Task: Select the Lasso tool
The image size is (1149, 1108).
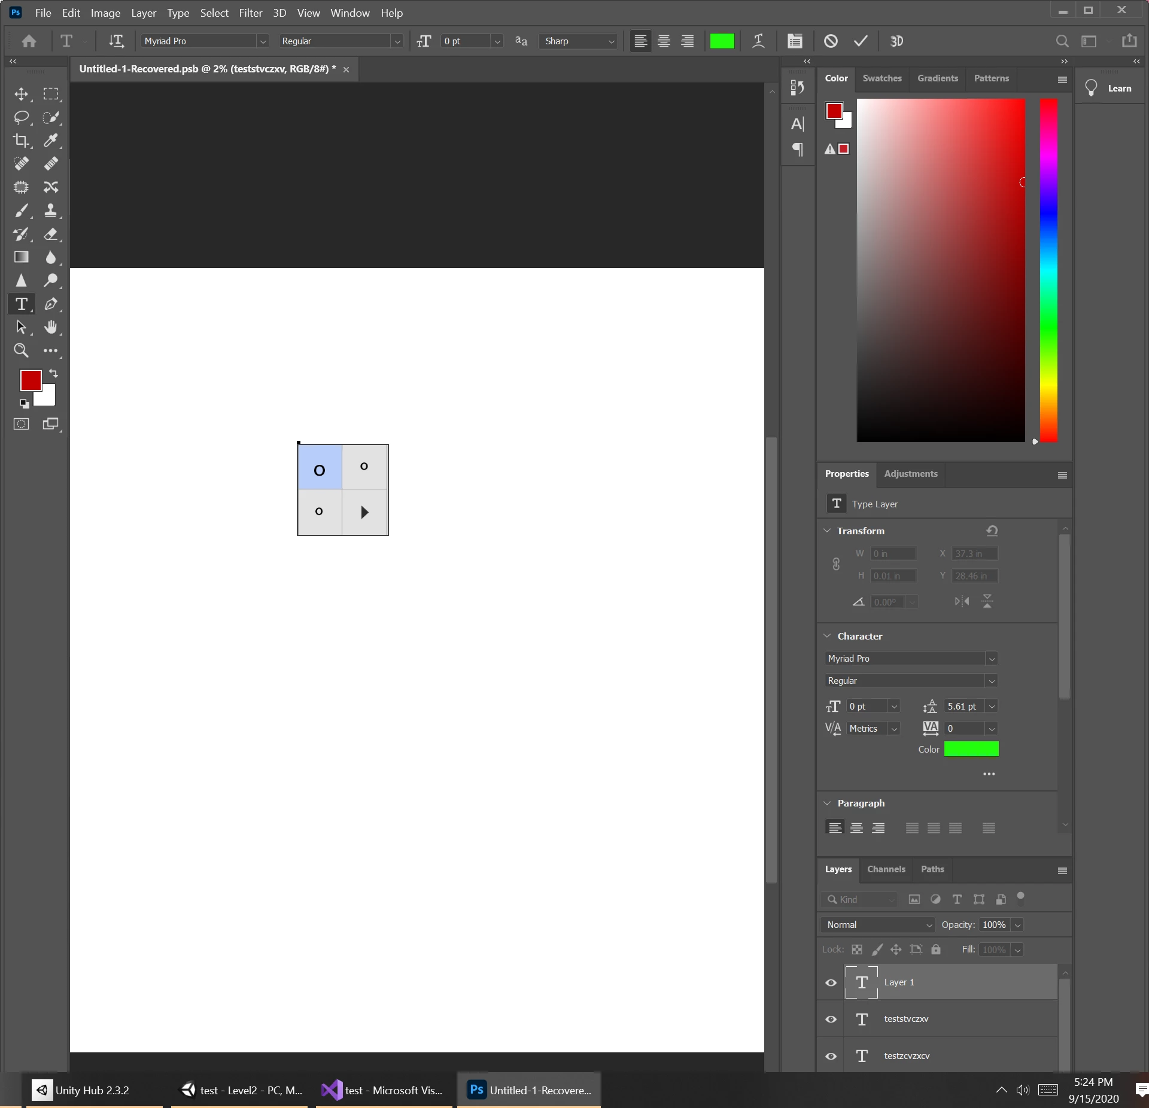Action: (21, 117)
